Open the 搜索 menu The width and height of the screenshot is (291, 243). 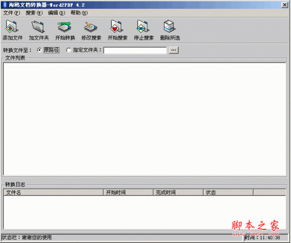tap(34, 13)
